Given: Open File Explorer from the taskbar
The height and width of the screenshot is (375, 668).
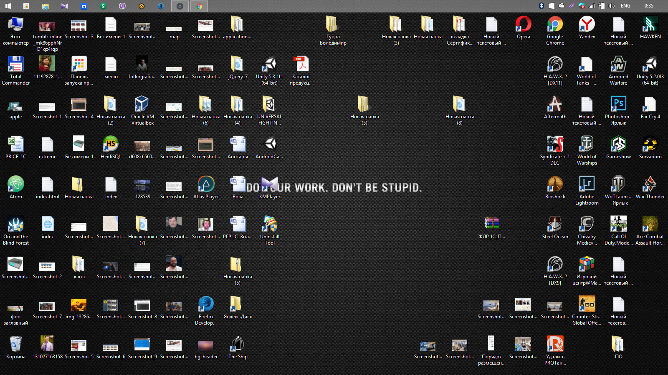Looking at the screenshot, I should [45, 6].
